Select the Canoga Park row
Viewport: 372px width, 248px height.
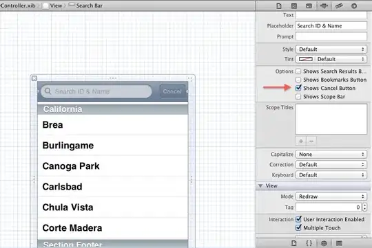113,166
